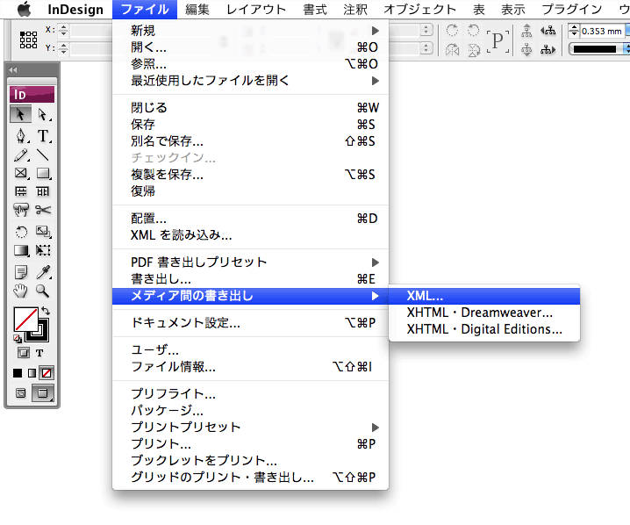Screen dimensions: 630x525
Task: Select the Line tool
Action: (43, 155)
